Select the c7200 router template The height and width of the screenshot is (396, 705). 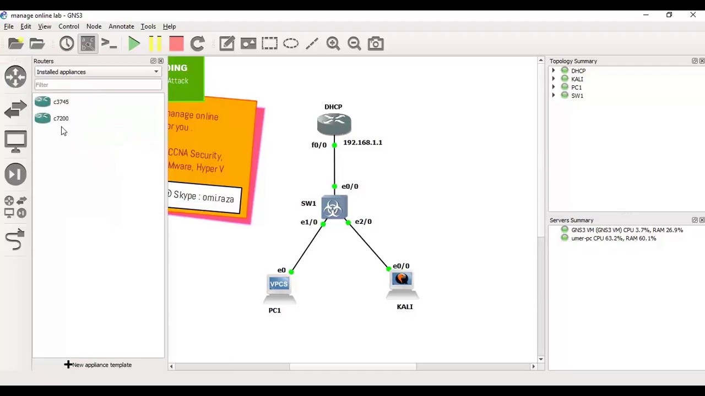tap(52, 118)
